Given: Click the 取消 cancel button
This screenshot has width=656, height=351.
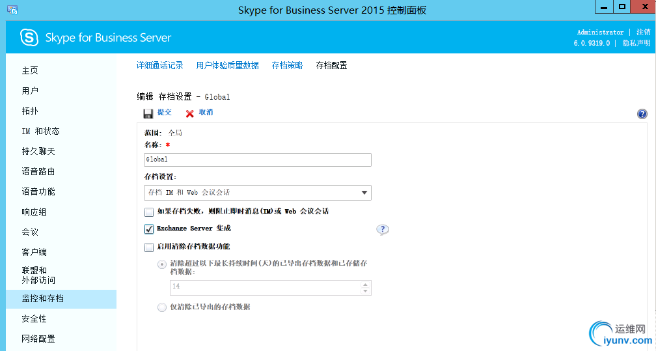Looking at the screenshot, I should (x=206, y=112).
